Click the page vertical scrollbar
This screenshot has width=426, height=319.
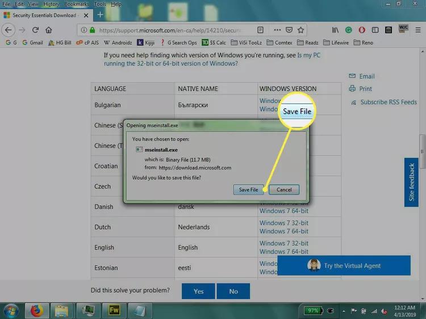pos(422,152)
